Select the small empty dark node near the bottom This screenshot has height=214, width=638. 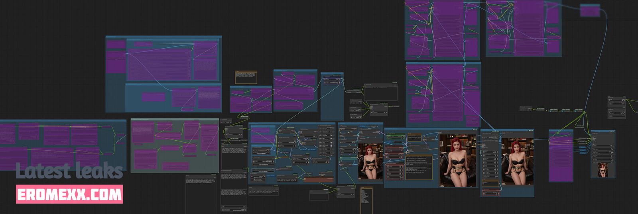319,195
